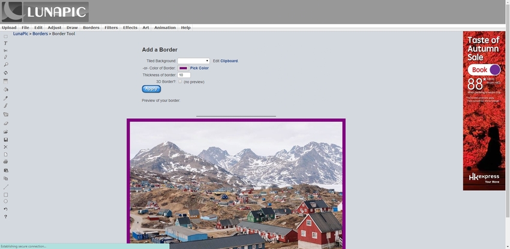Click the Undo arrow icon

[x=5, y=209]
